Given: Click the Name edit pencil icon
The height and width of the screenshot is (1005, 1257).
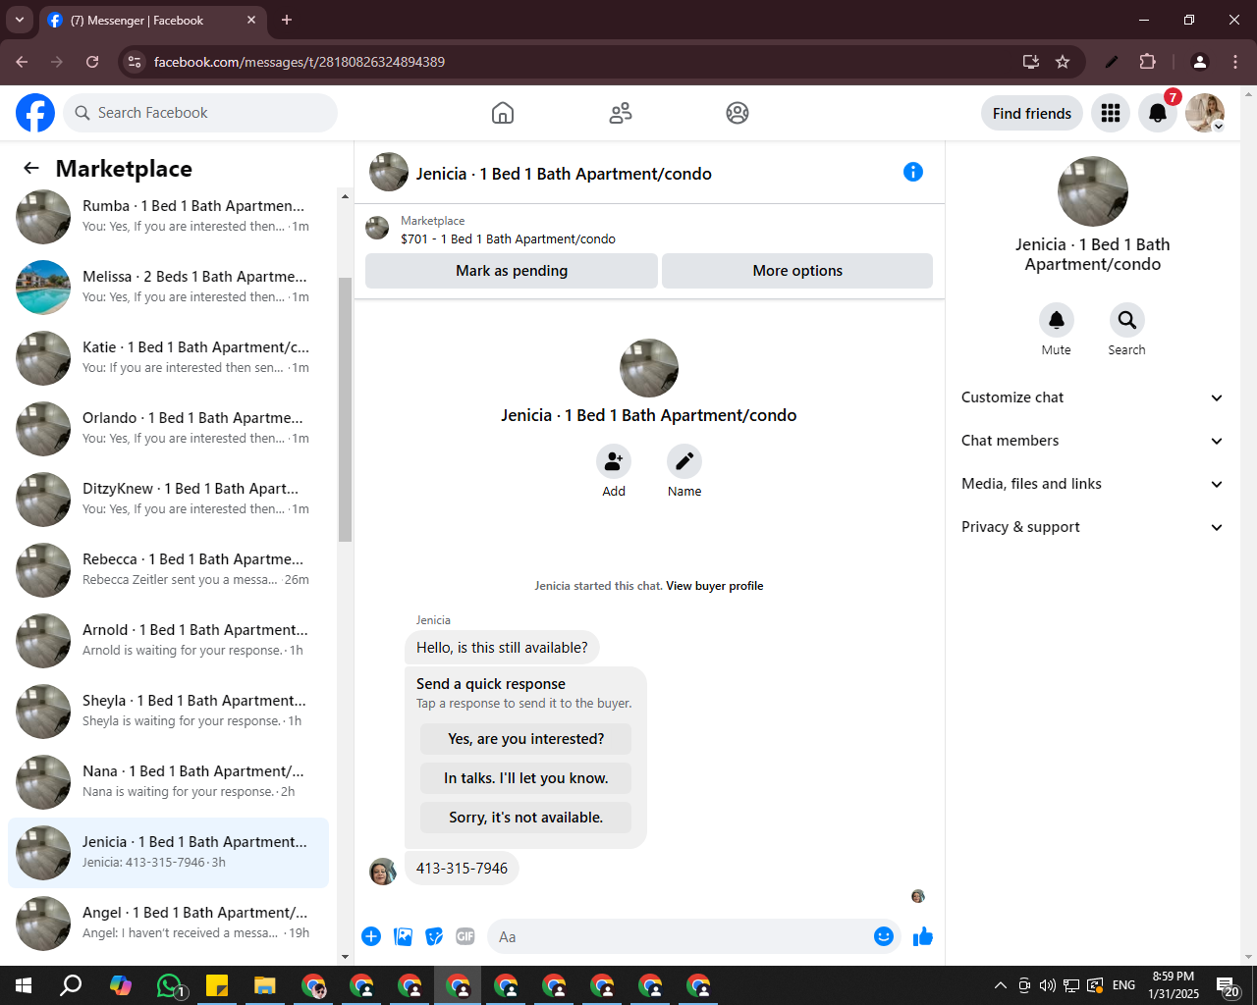Looking at the screenshot, I should pos(684,461).
